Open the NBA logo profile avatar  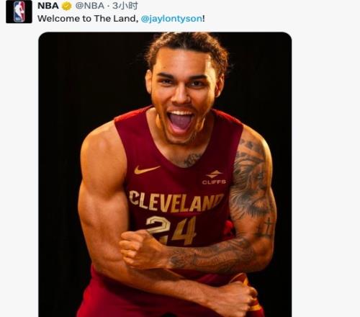[x=19, y=12]
